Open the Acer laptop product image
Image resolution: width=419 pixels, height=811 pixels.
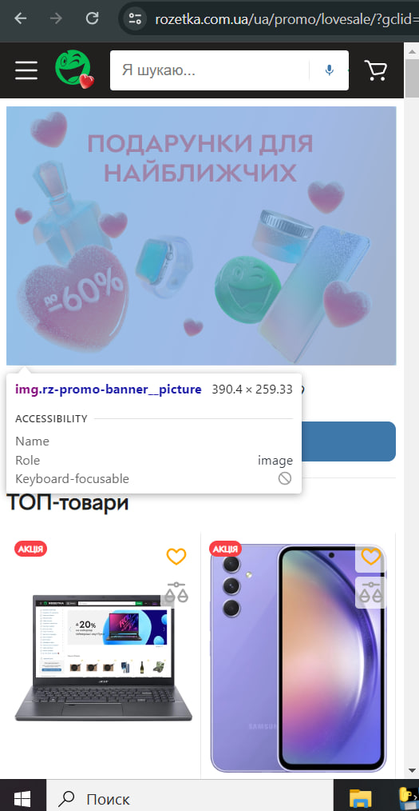click(x=103, y=657)
